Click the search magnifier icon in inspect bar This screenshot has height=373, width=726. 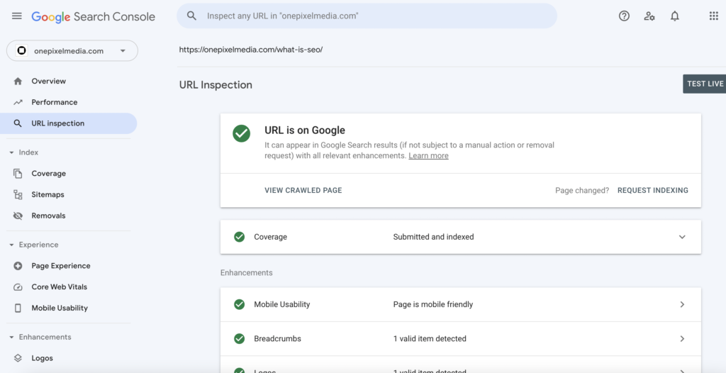(191, 16)
